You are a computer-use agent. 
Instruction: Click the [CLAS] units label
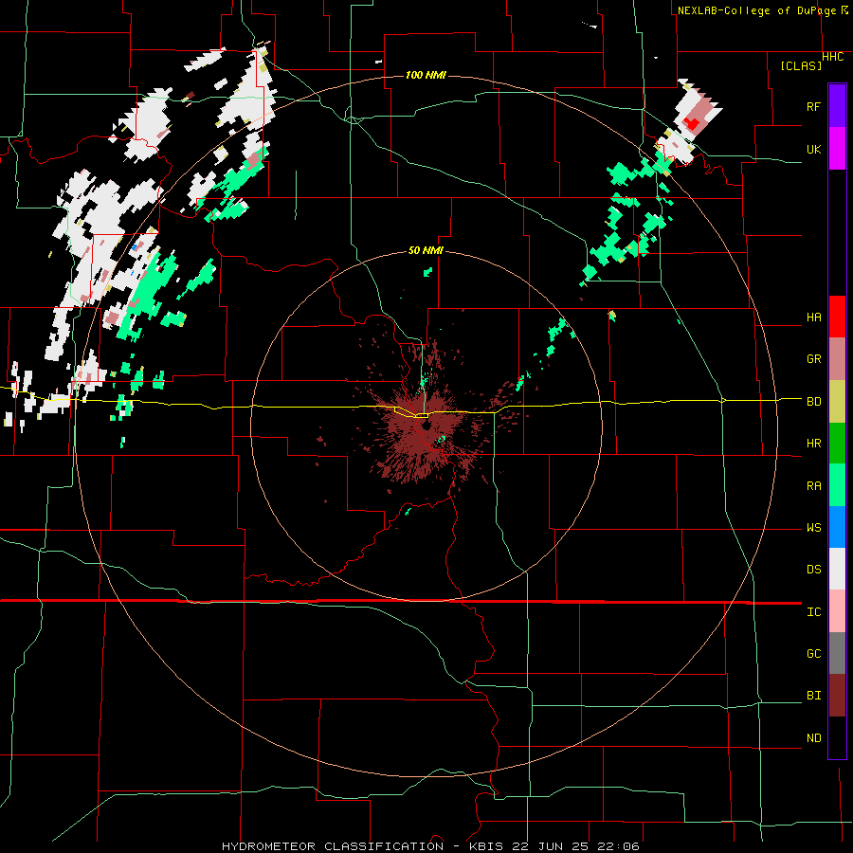[801, 65]
